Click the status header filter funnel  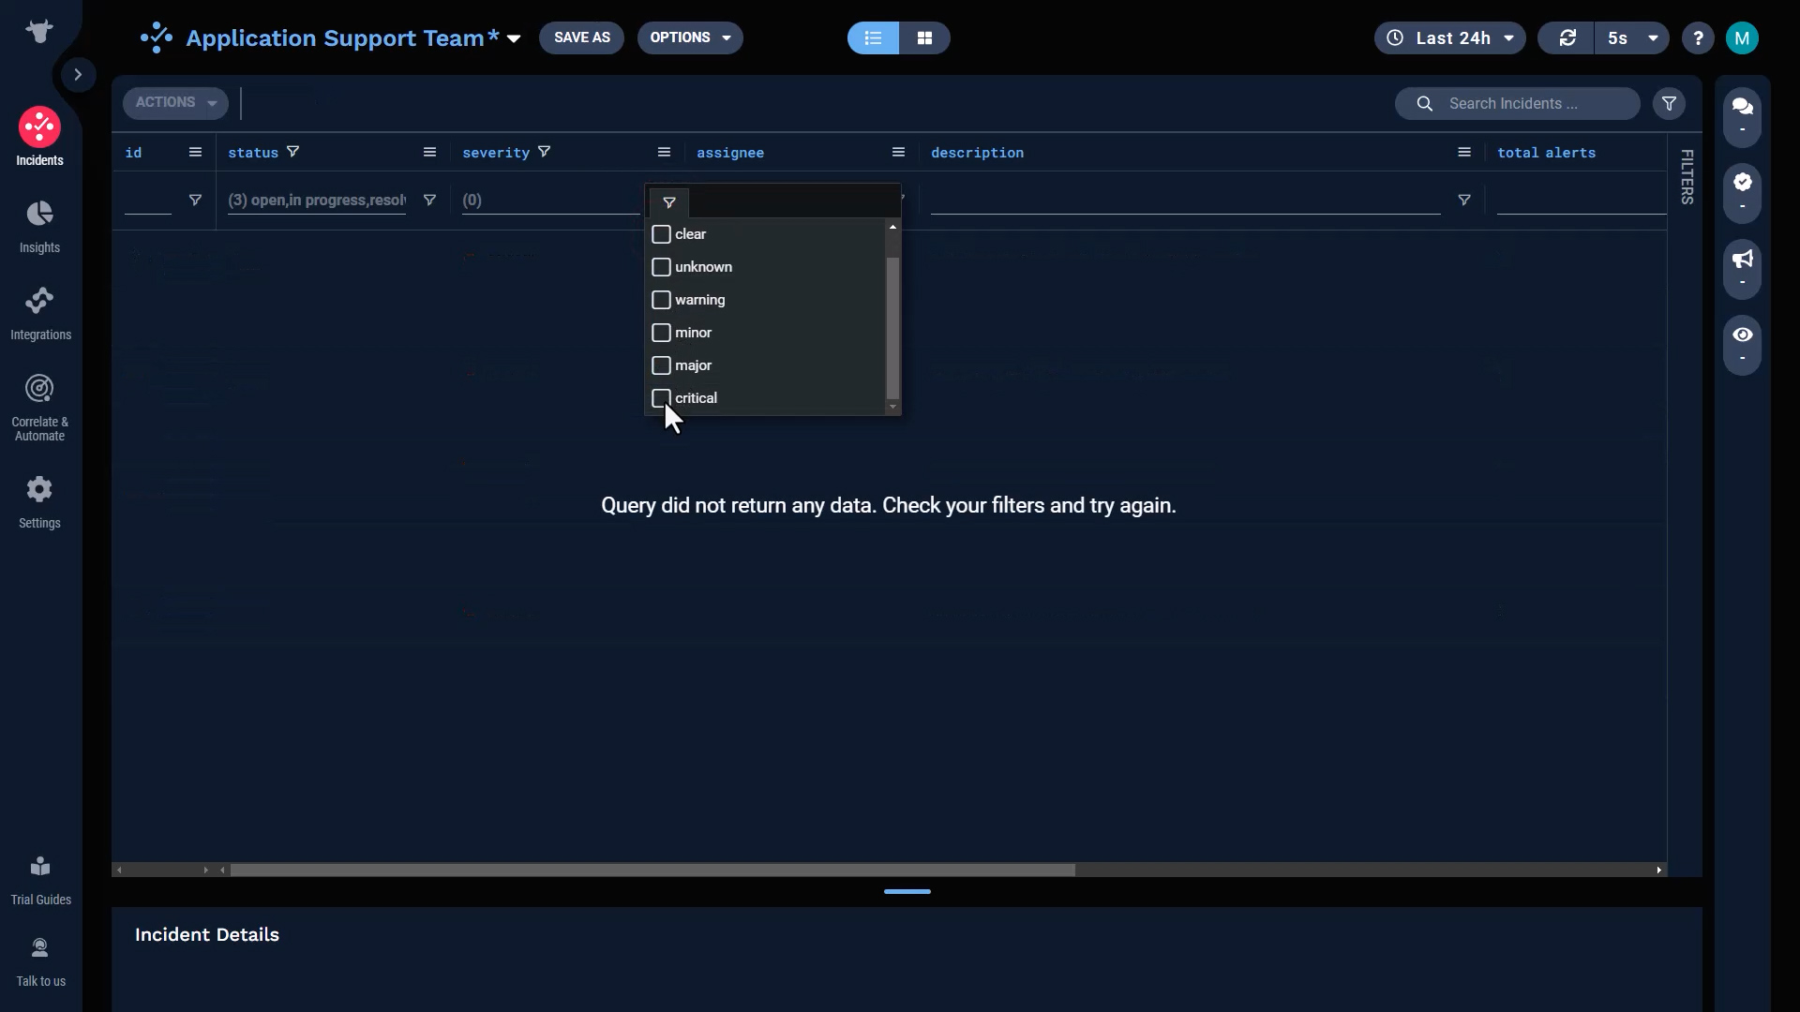pyautogui.click(x=292, y=152)
